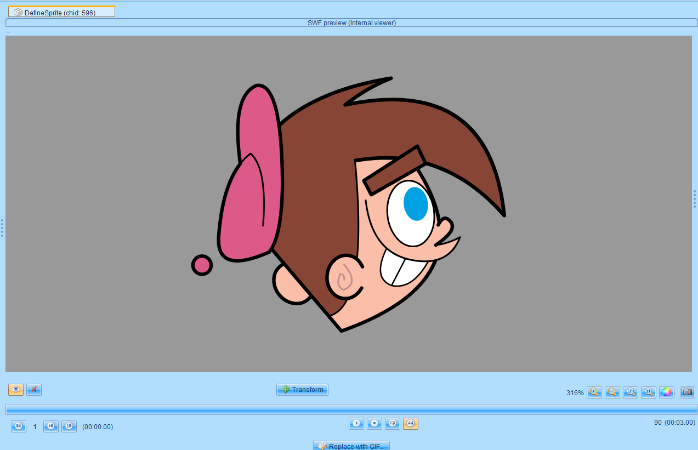Click the zoom-to-fit magnifier icon
Screen dimensions: 698x450
point(649,392)
